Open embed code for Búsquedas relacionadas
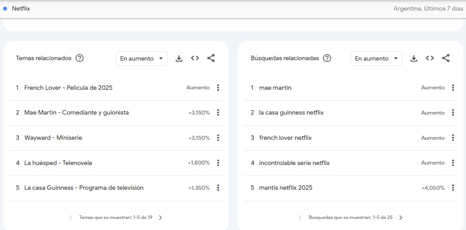This screenshot has width=466, height=230. click(x=430, y=58)
